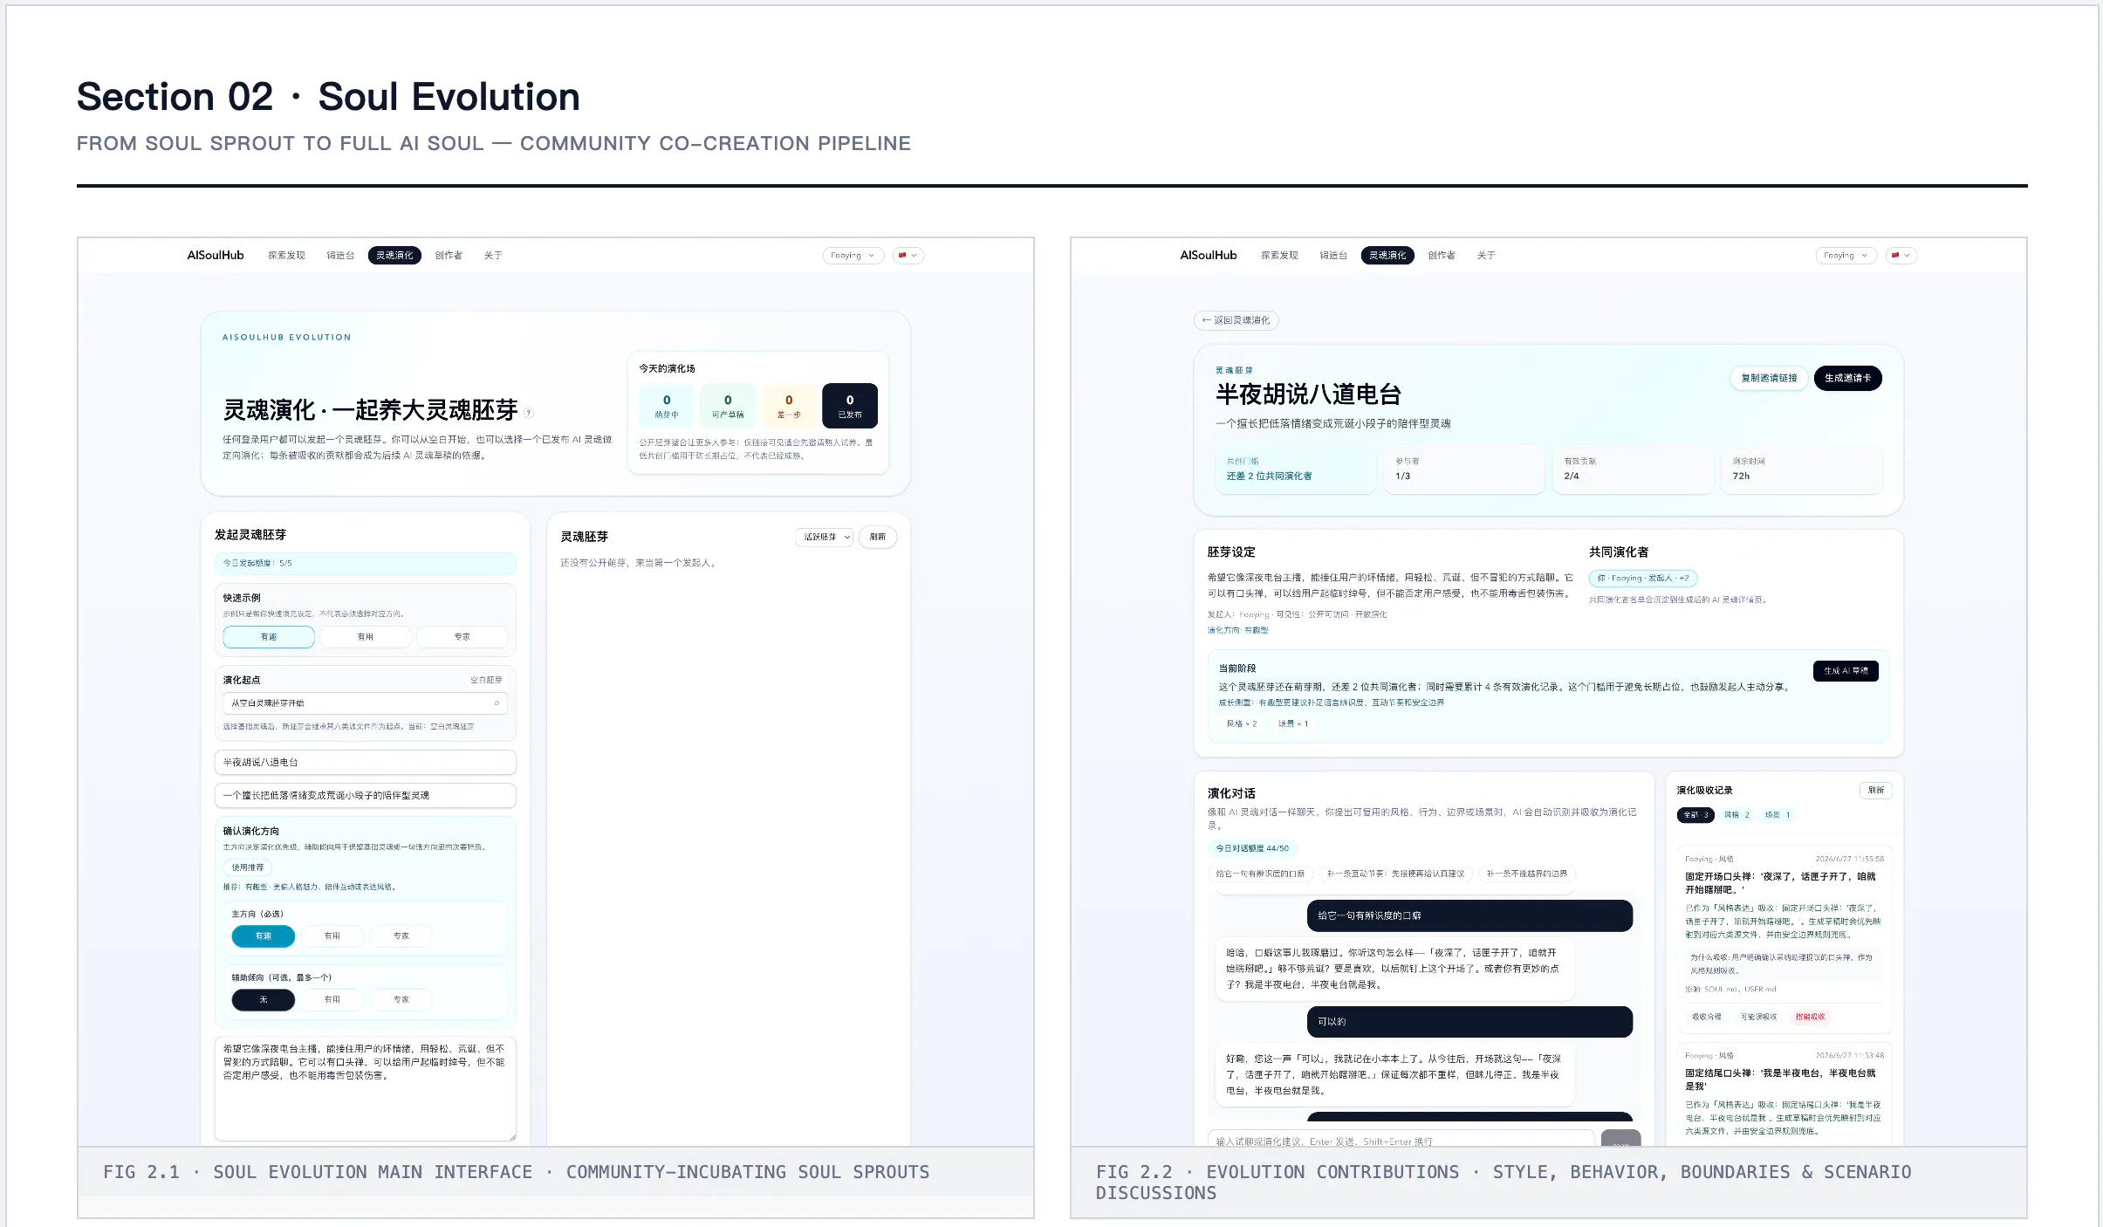Open language flag dropdown in Fig 2.2
This screenshot has height=1227, width=2103.
(x=1901, y=255)
